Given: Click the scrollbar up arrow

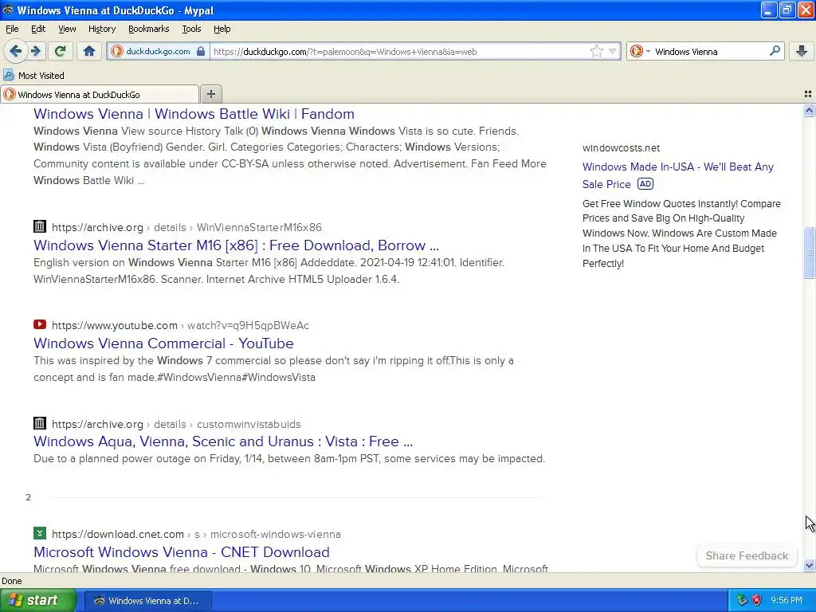Looking at the screenshot, I should coord(809,110).
